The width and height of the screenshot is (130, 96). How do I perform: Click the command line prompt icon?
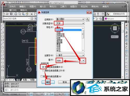click(x=6, y=90)
